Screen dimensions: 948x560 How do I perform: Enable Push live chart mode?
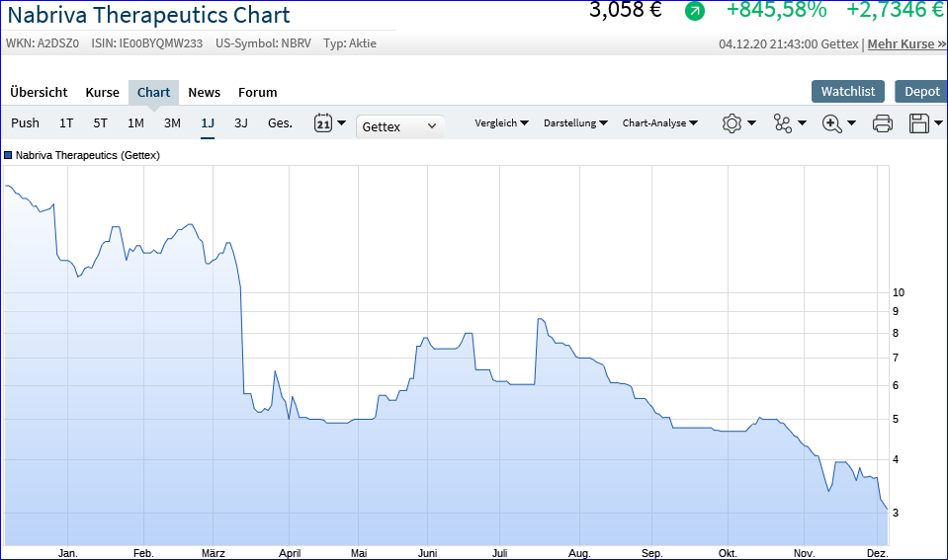(25, 123)
